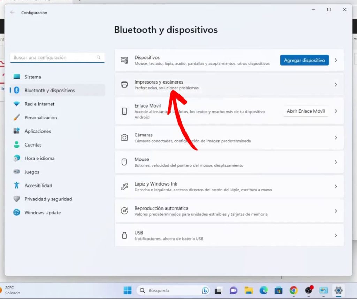Screen dimensions: 357x299
Task: Click the mouse icon in settings list
Action: click(x=124, y=162)
